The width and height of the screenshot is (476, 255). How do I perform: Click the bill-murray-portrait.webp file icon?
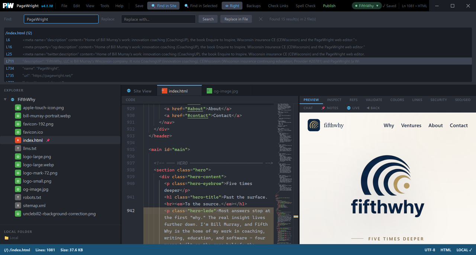click(18, 116)
